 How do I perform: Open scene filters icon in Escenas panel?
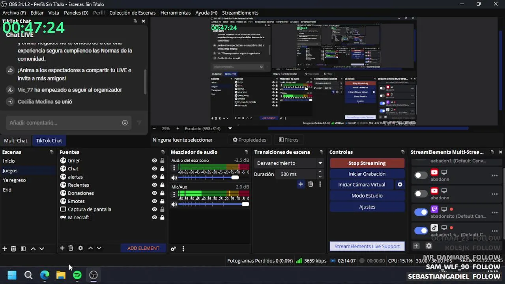pyautogui.click(x=23, y=248)
